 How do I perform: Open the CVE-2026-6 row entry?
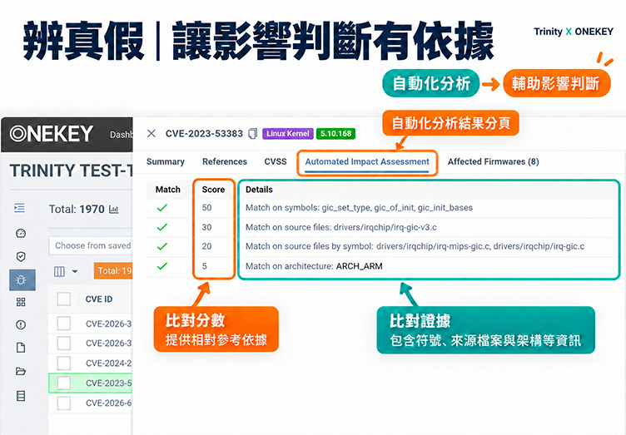point(108,403)
